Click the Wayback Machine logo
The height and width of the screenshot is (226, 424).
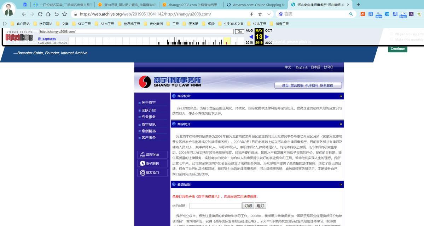tap(19, 36)
